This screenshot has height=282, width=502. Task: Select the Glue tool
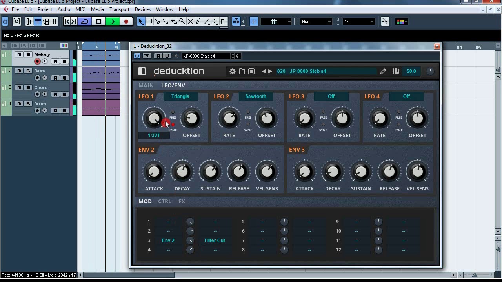click(166, 22)
